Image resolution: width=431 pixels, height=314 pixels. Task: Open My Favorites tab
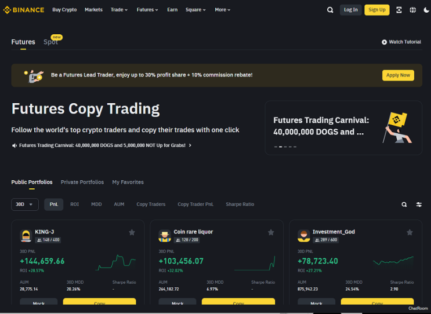128,182
